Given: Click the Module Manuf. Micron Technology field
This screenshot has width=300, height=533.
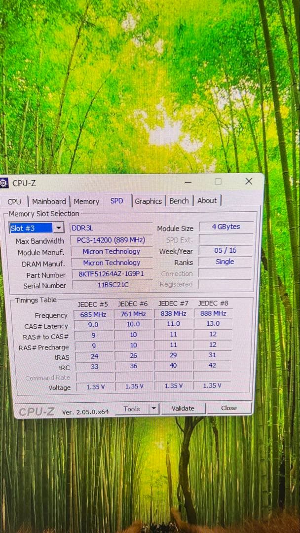Looking at the screenshot, I should pos(112,252).
